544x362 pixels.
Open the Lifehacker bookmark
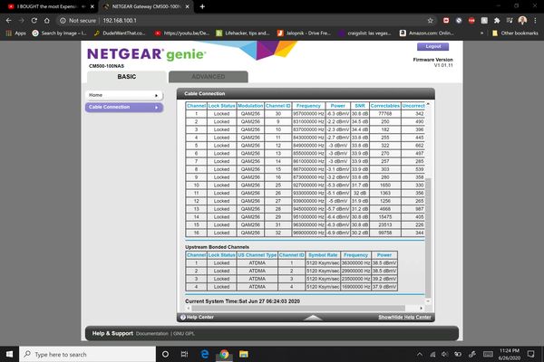click(x=243, y=33)
